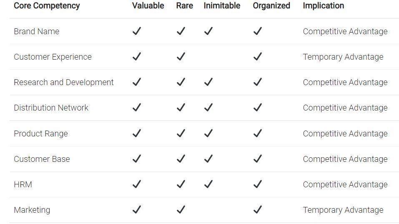Click Competitive Advantage in the HRM row
This screenshot has height=224, width=399.
point(345,184)
